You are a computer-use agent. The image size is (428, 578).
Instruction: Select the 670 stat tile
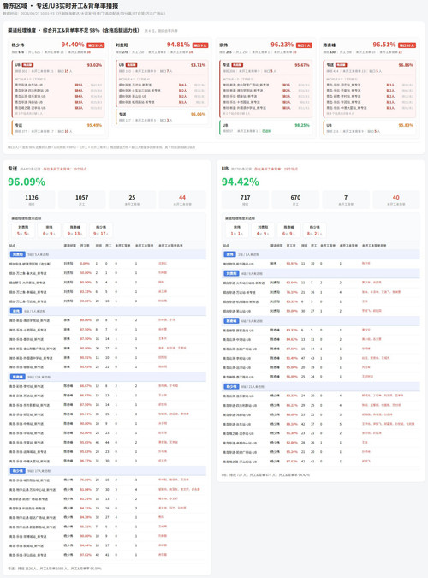click(x=295, y=200)
